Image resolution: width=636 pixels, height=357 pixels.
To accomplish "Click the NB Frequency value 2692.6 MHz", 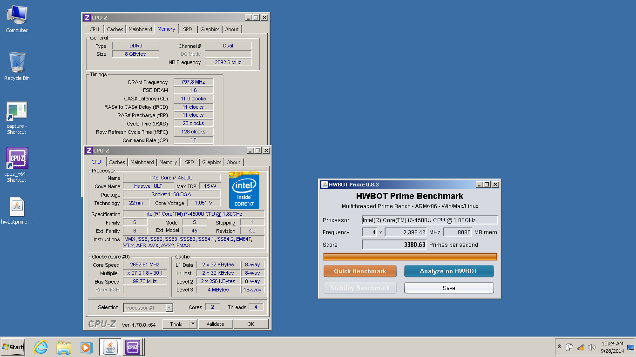I will click(x=228, y=62).
